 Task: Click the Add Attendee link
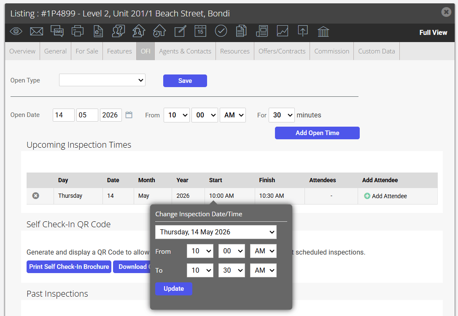point(385,196)
